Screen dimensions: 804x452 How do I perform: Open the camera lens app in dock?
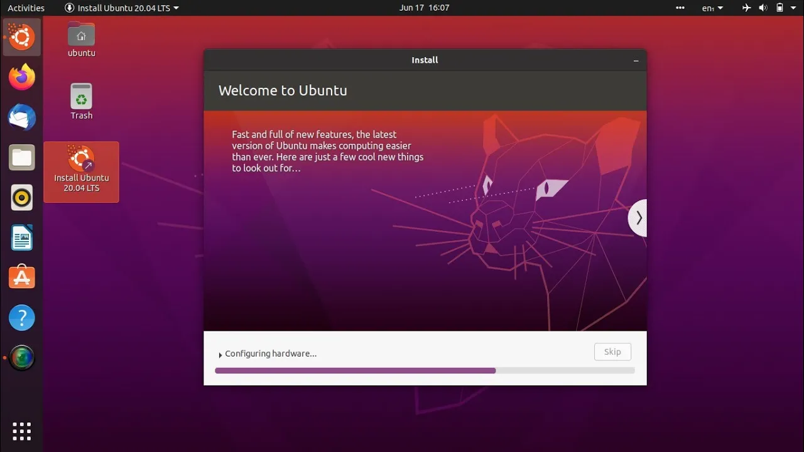(x=22, y=358)
